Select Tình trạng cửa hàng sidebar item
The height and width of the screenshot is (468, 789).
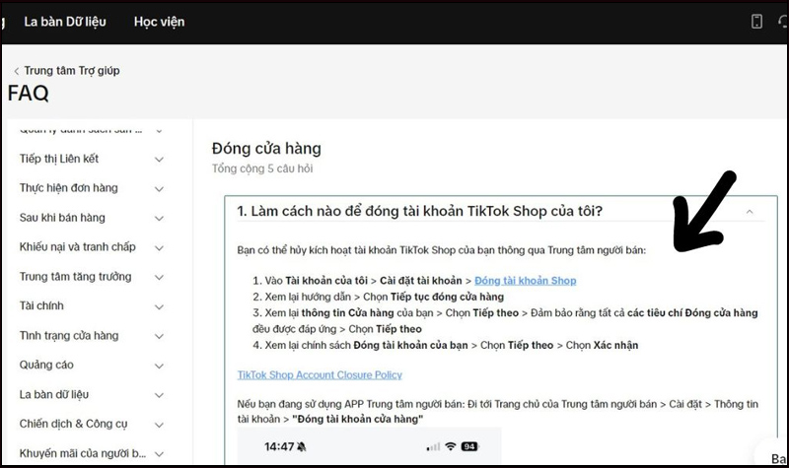(x=69, y=335)
